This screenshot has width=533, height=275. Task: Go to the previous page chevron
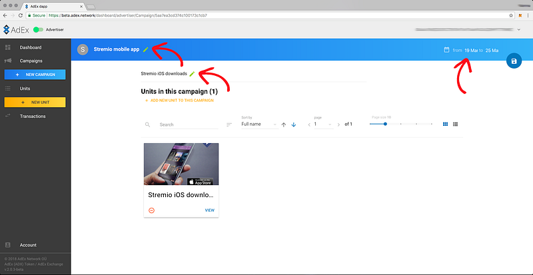pyautogui.click(x=309, y=125)
